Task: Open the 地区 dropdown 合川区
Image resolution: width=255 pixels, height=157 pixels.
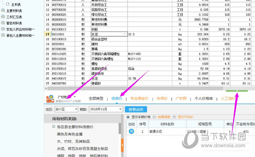Action: pyautogui.click(x=66, y=109)
